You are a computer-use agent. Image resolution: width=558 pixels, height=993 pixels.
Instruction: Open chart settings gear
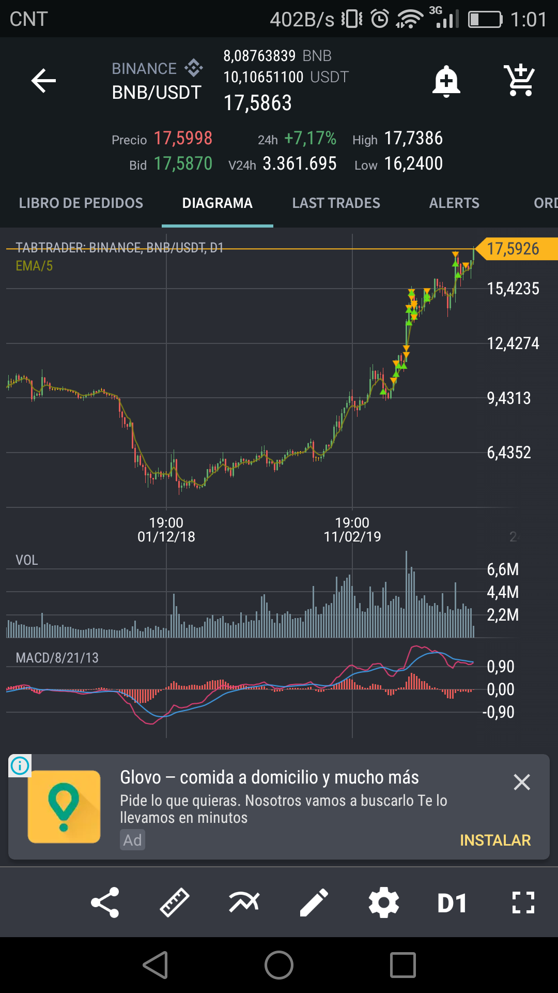click(x=384, y=902)
